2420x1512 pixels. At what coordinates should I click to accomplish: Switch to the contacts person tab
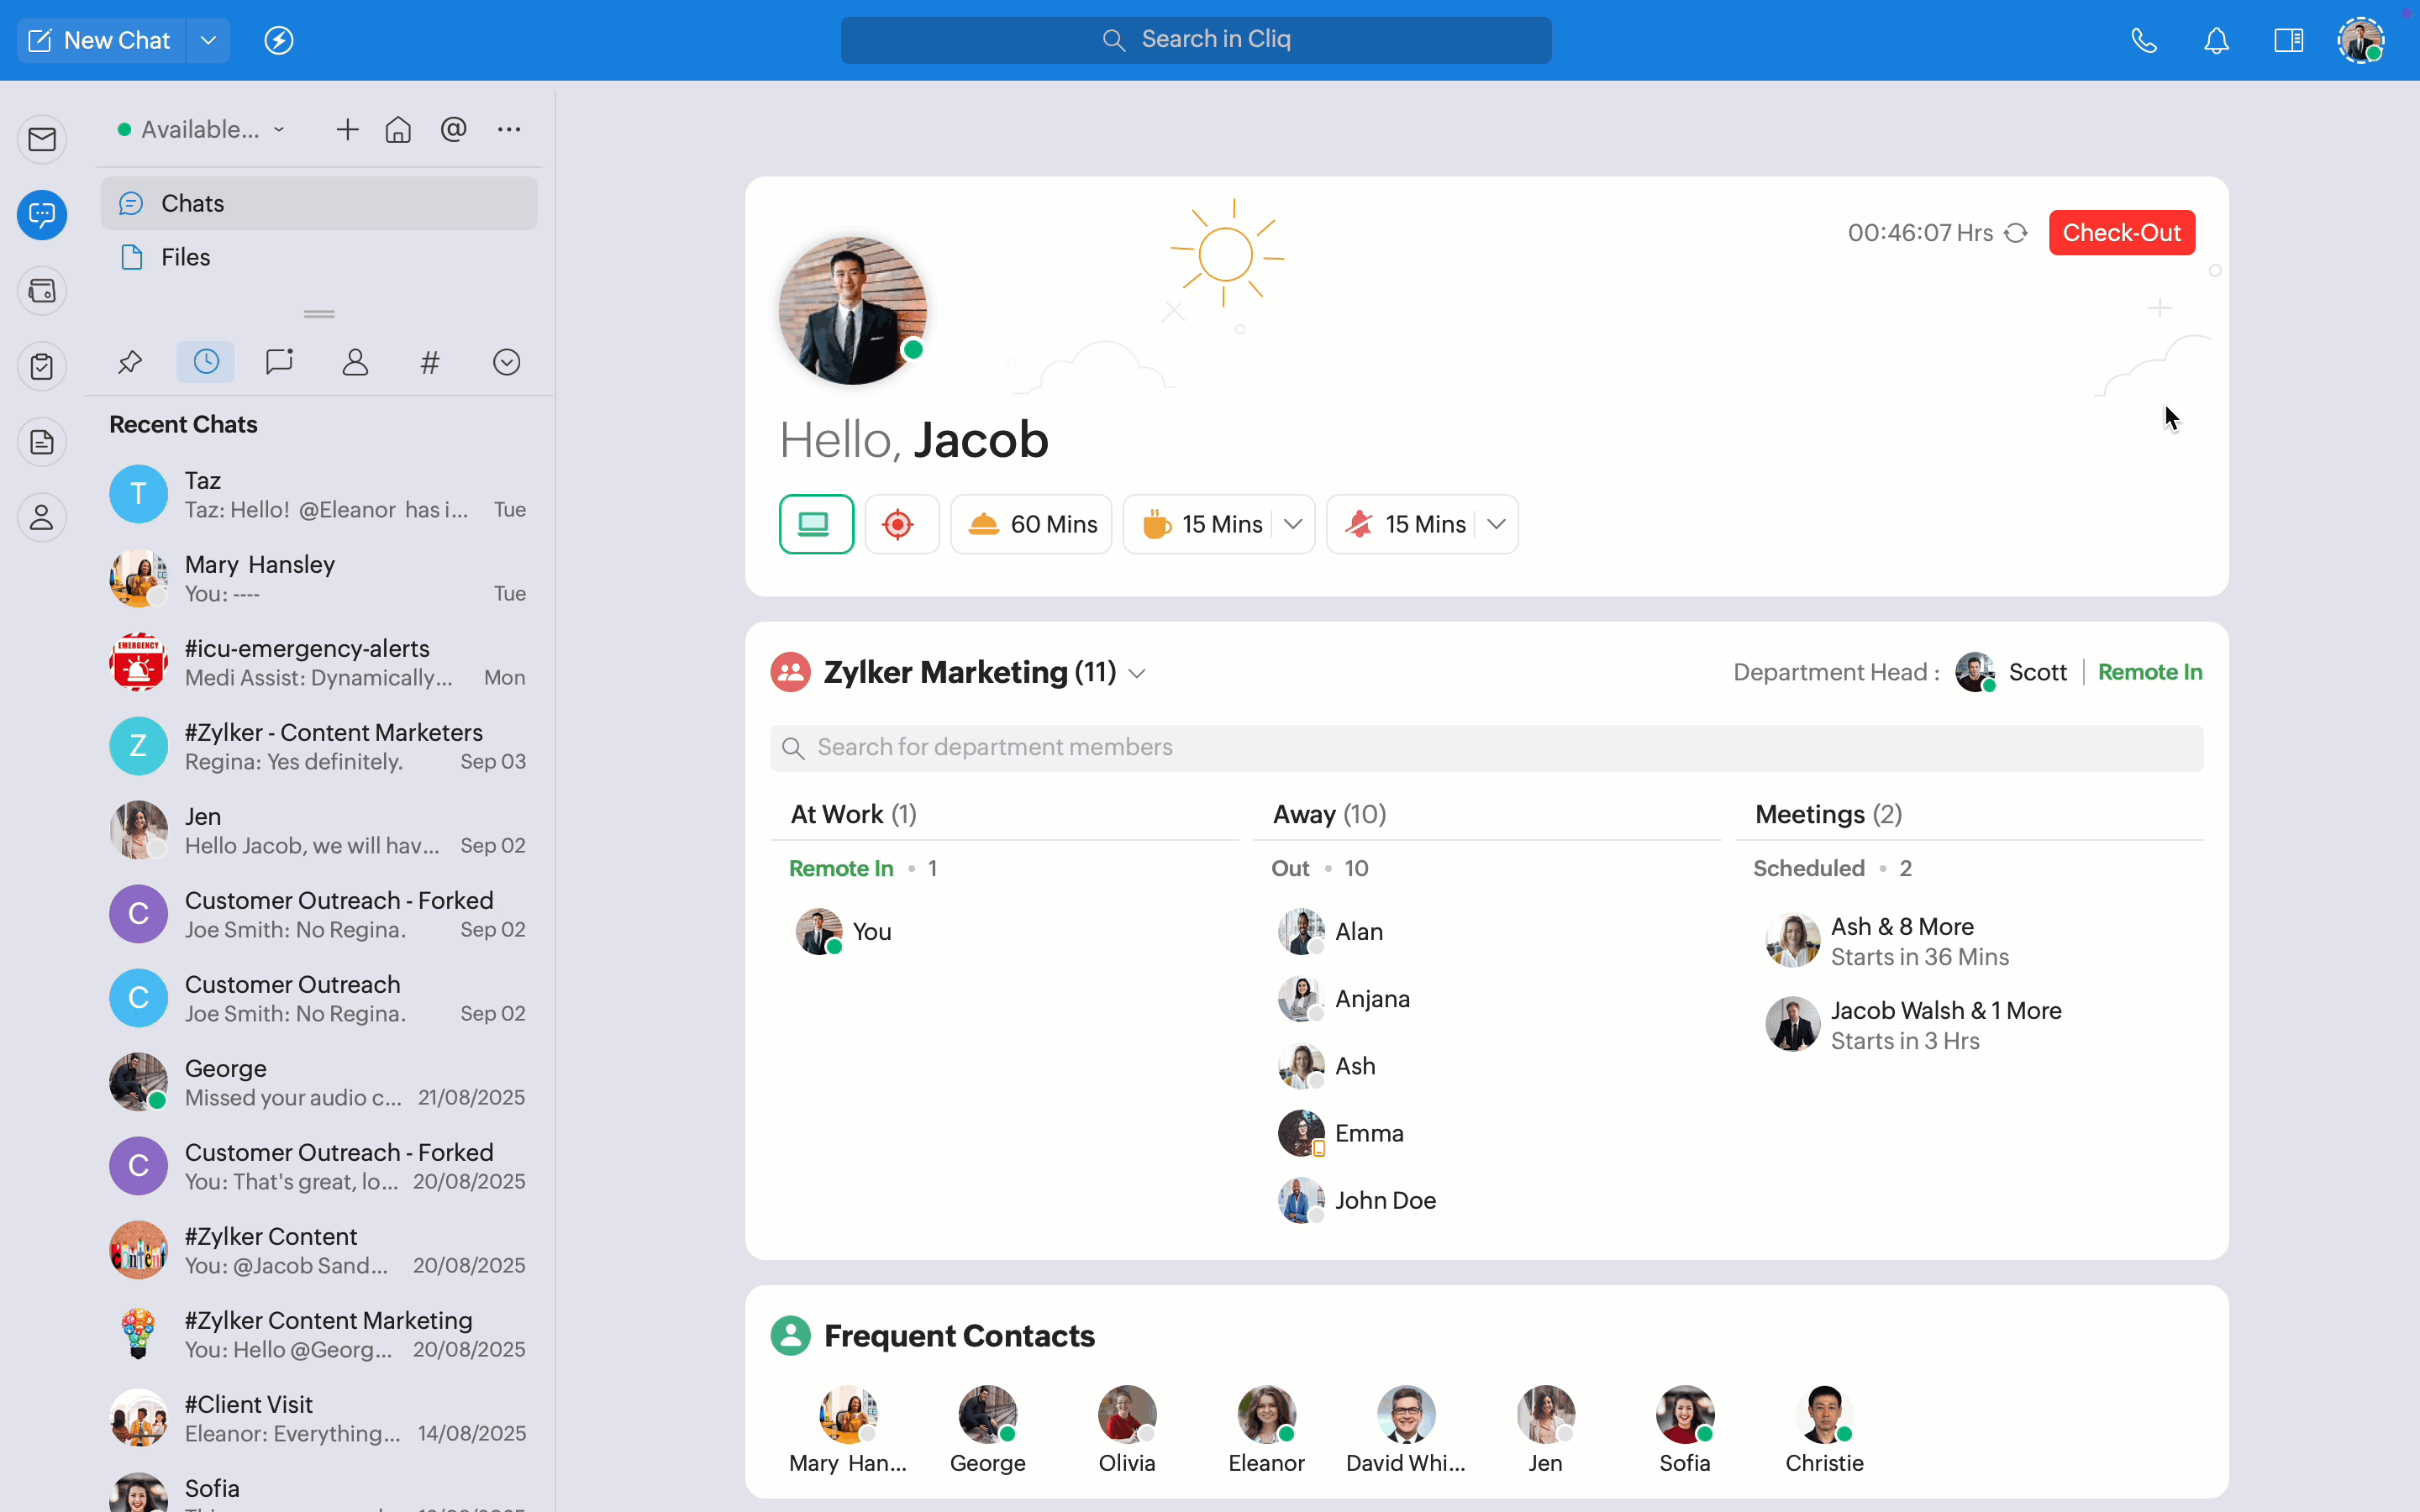(x=355, y=362)
